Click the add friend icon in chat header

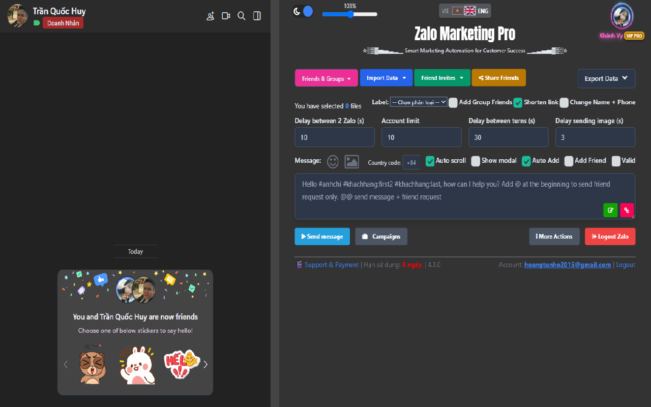point(211,16)
